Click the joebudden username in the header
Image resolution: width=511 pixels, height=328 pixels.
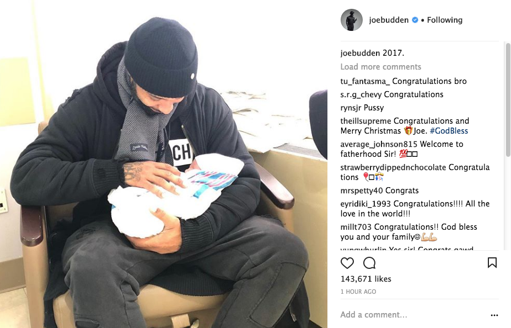[x=389, y=20]
